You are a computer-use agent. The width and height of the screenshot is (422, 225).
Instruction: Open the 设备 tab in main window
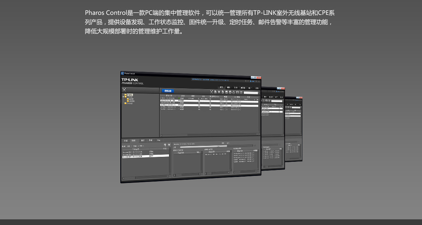click(222, 87)
